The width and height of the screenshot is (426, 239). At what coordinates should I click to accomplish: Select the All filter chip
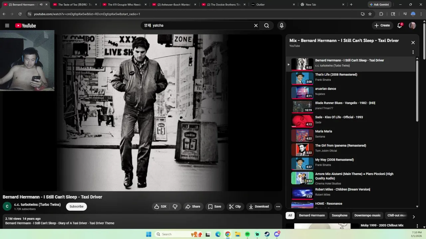coord(290,215)
